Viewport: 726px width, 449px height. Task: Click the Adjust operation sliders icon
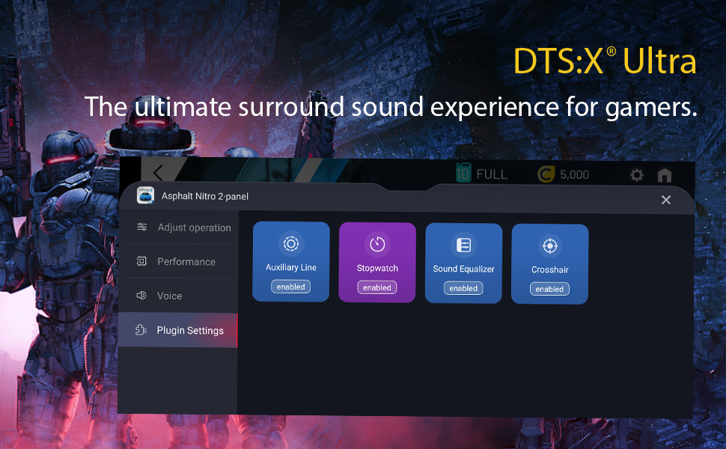141,227
